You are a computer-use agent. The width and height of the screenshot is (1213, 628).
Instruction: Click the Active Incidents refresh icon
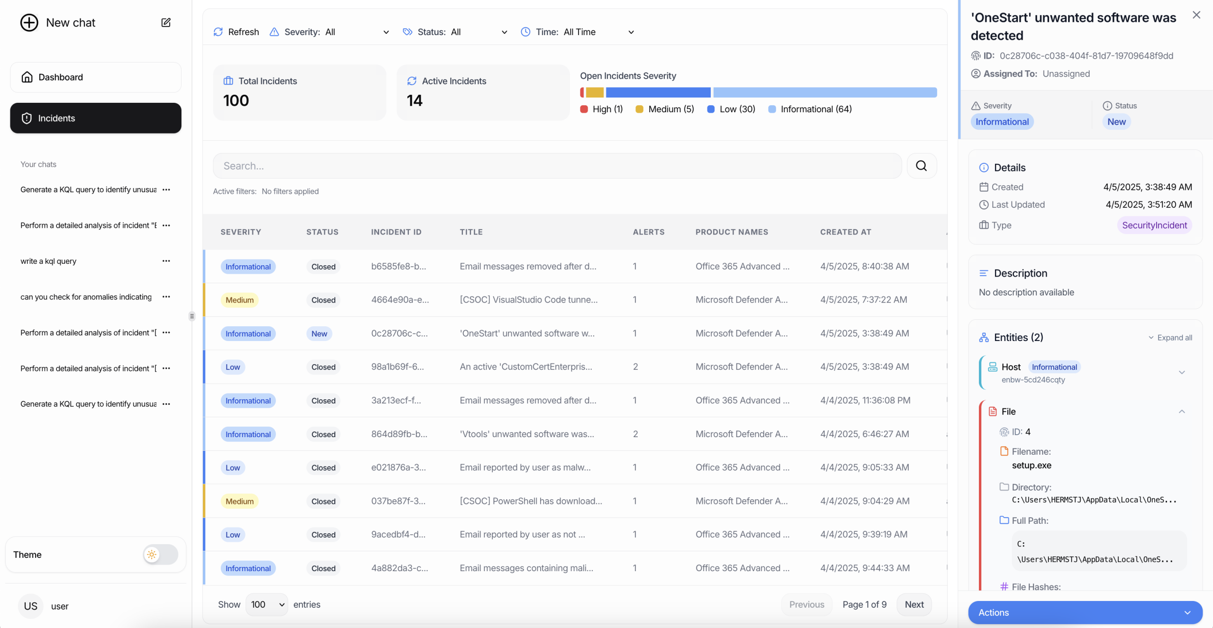pyautogui.click(x=412, y=81)
